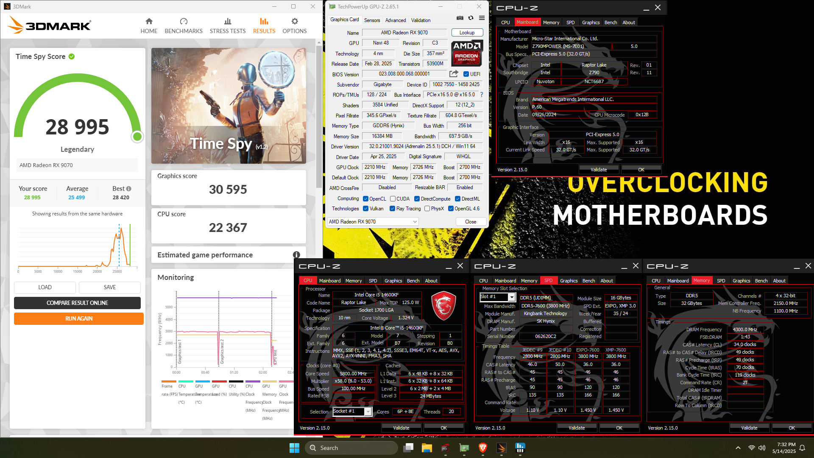This screenshot has width=814, height=458.
Task: Take a GPU-Z screenshot with the camera icon
Action: (460, 18)
